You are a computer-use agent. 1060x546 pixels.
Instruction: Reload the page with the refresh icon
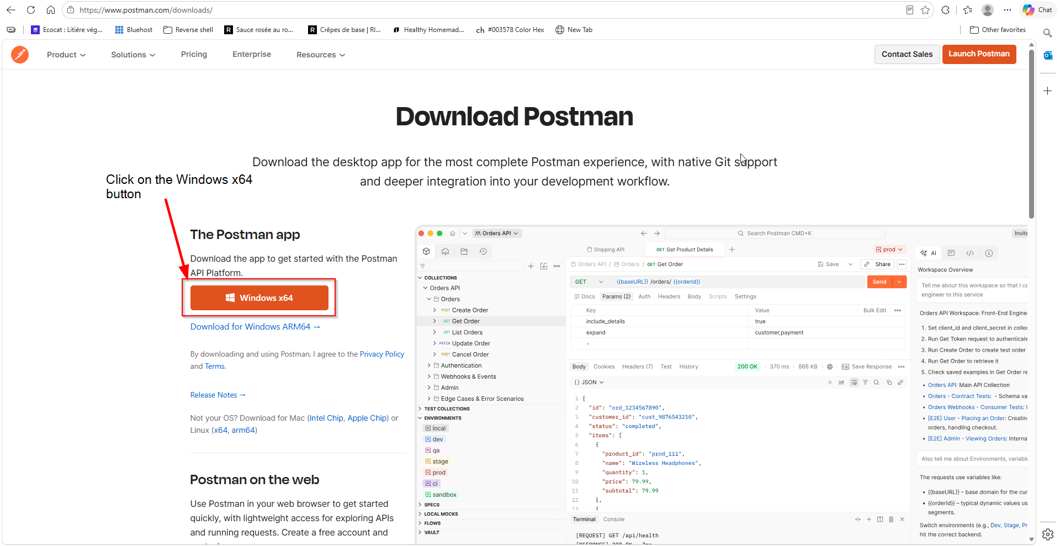pos(31,10)
